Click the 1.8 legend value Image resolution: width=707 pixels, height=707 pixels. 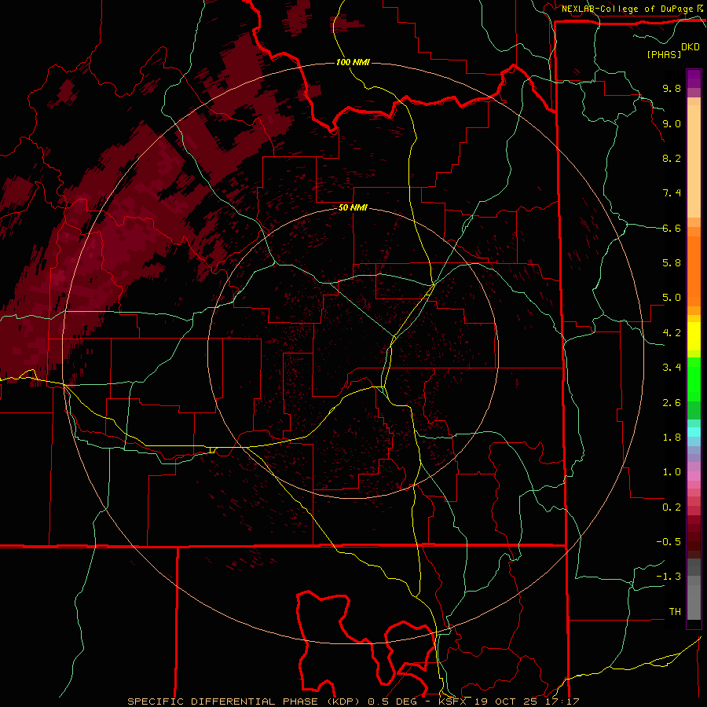tap(672, 438)
